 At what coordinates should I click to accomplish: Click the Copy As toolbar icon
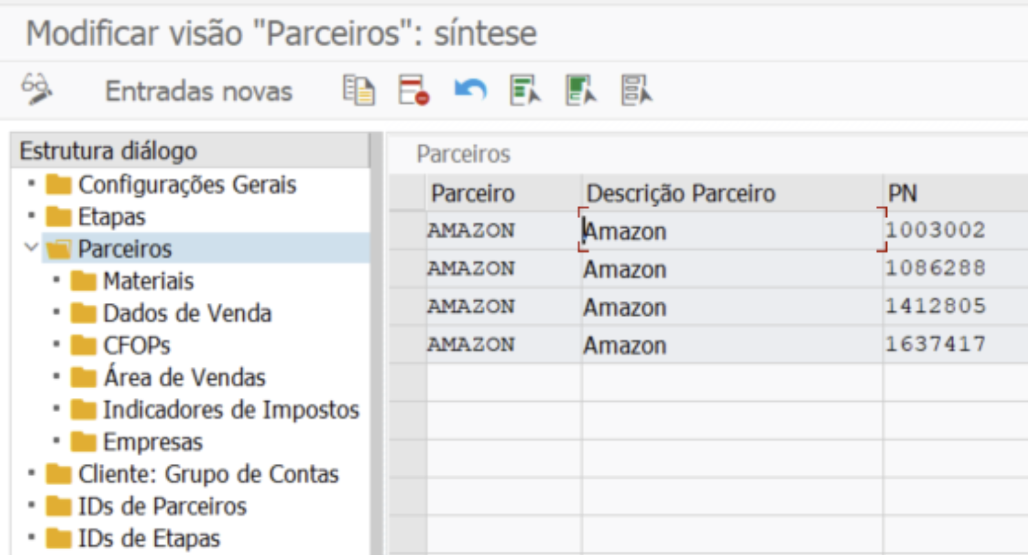click(x=359, y=90)
